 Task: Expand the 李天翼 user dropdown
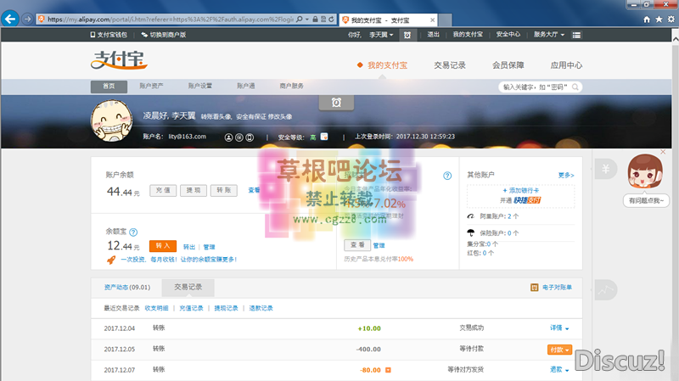(381, 35)
